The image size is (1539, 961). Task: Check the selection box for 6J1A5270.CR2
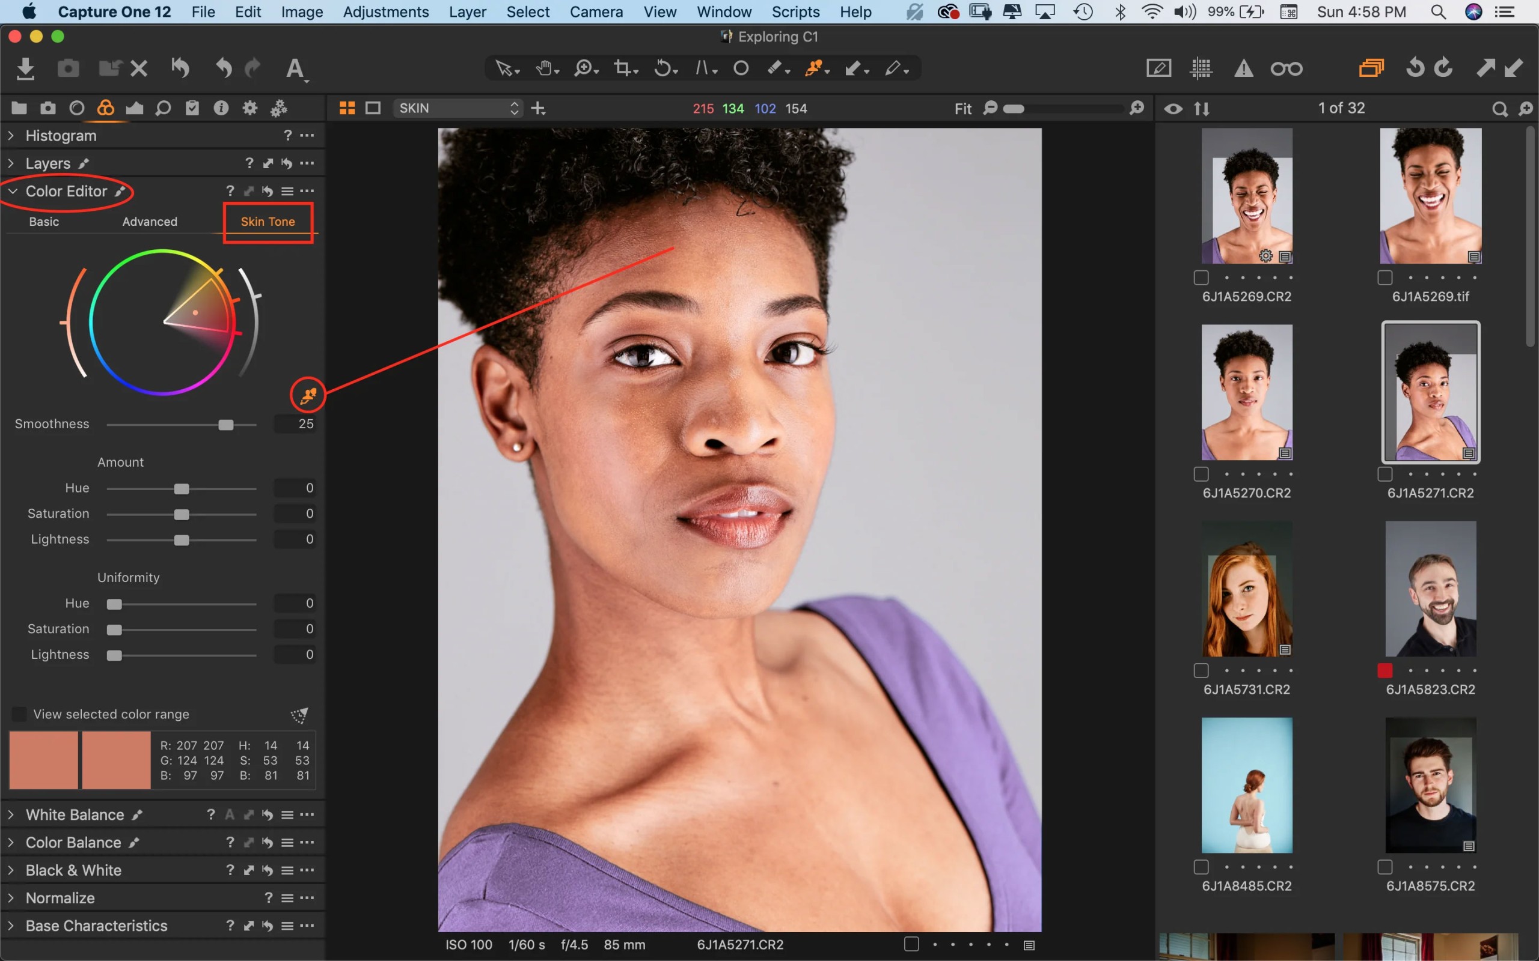click(x=1201, y=474)
